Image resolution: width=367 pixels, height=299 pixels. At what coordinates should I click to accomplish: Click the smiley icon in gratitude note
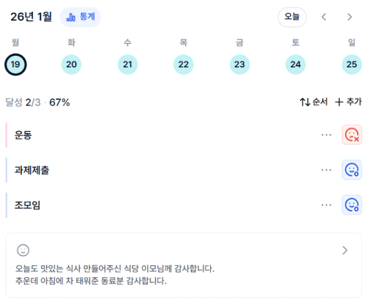23,250
